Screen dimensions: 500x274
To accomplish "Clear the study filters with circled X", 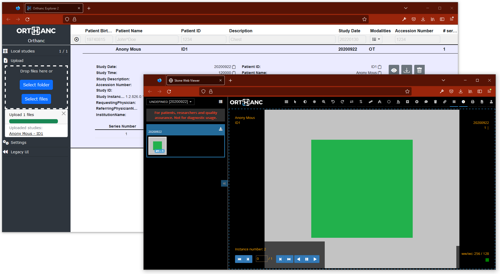I will [x=77, y=39].
